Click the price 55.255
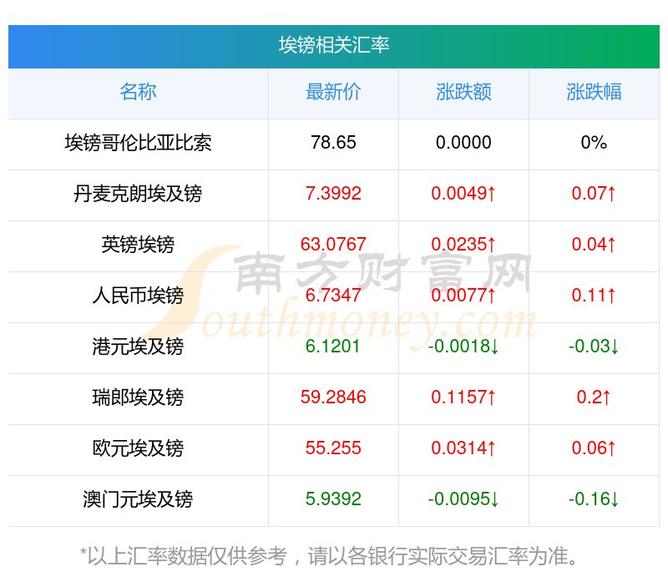Viewport: 668px width, 582px height. 333,448
